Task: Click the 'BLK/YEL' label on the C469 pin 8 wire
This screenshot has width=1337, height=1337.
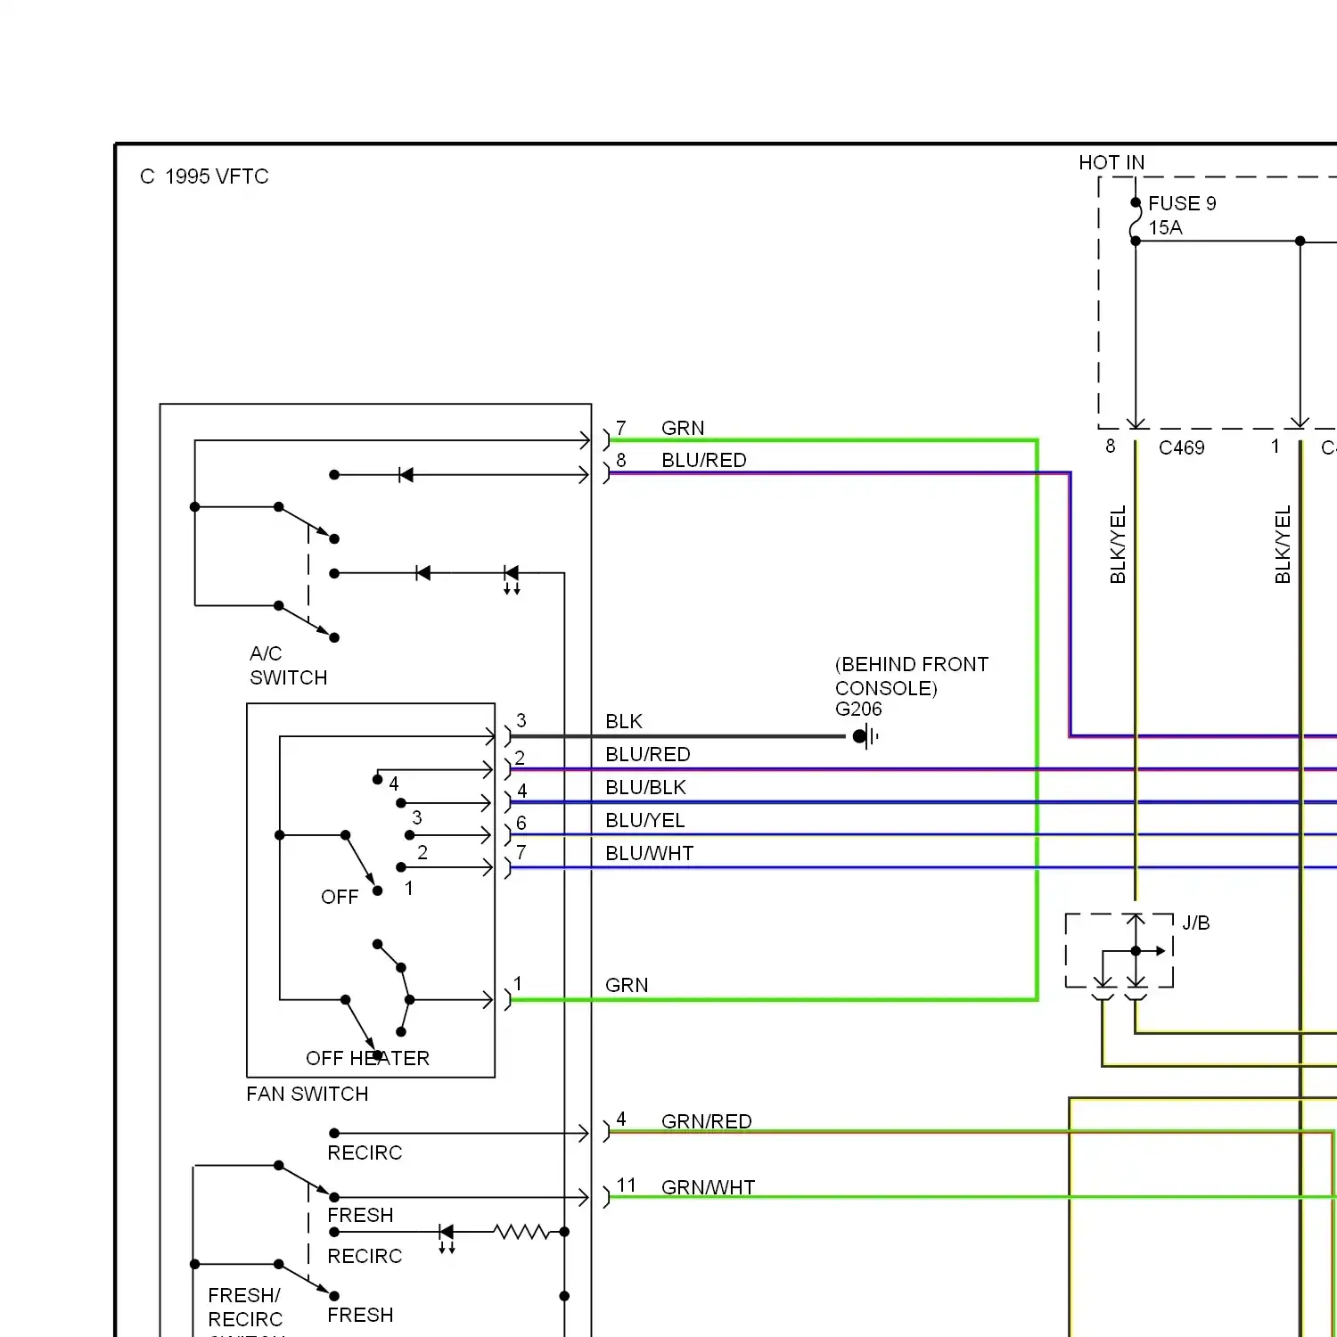Action: click(x=1118, y=545)
